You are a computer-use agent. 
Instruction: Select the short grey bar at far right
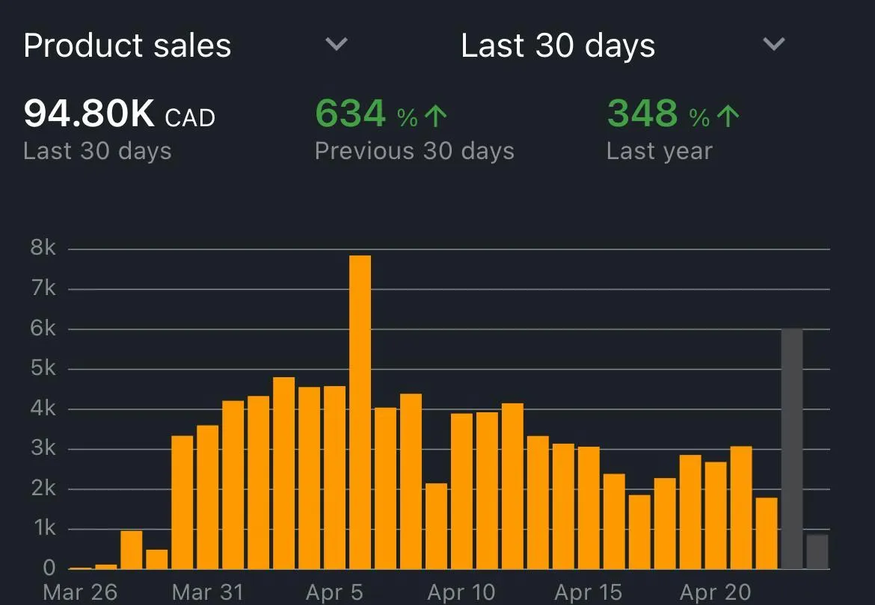point(817,551)
